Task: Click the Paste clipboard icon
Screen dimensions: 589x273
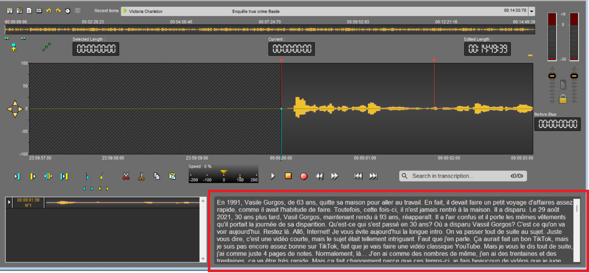Action: click(x=172, y=176)
